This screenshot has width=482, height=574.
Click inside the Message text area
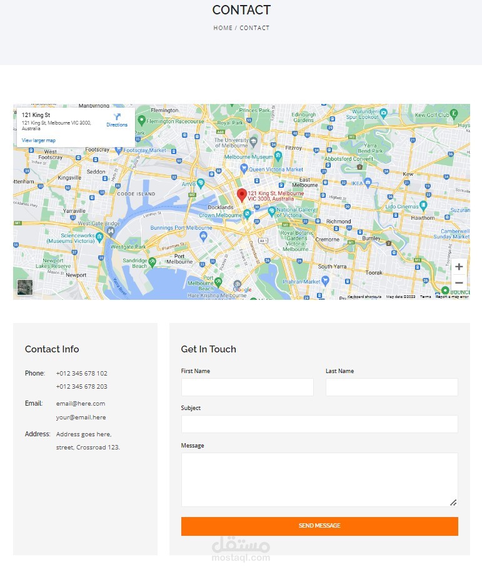(319, 480)
